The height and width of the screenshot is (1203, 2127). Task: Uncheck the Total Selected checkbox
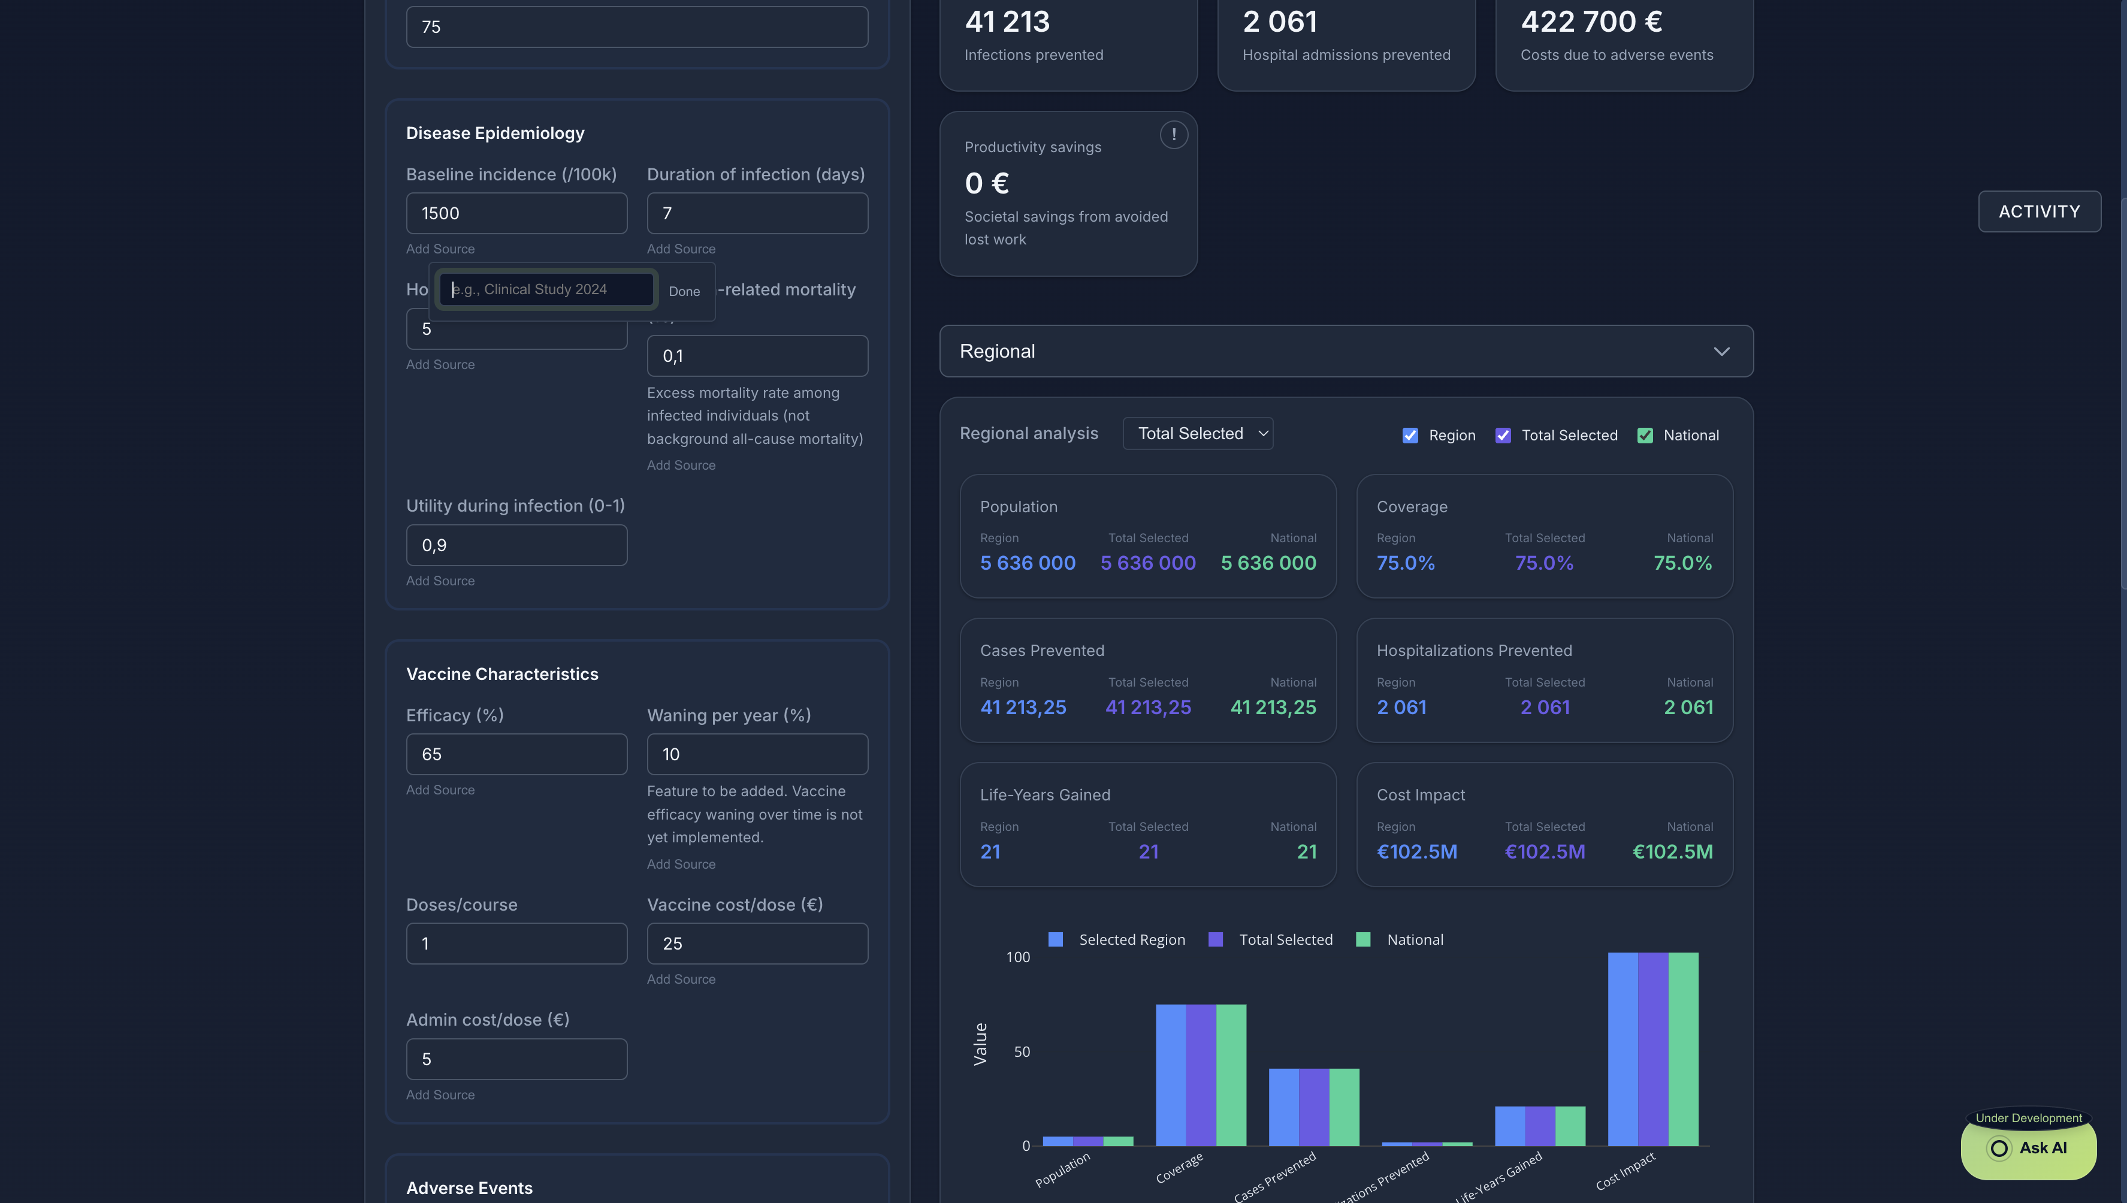tap(1503, 436)
